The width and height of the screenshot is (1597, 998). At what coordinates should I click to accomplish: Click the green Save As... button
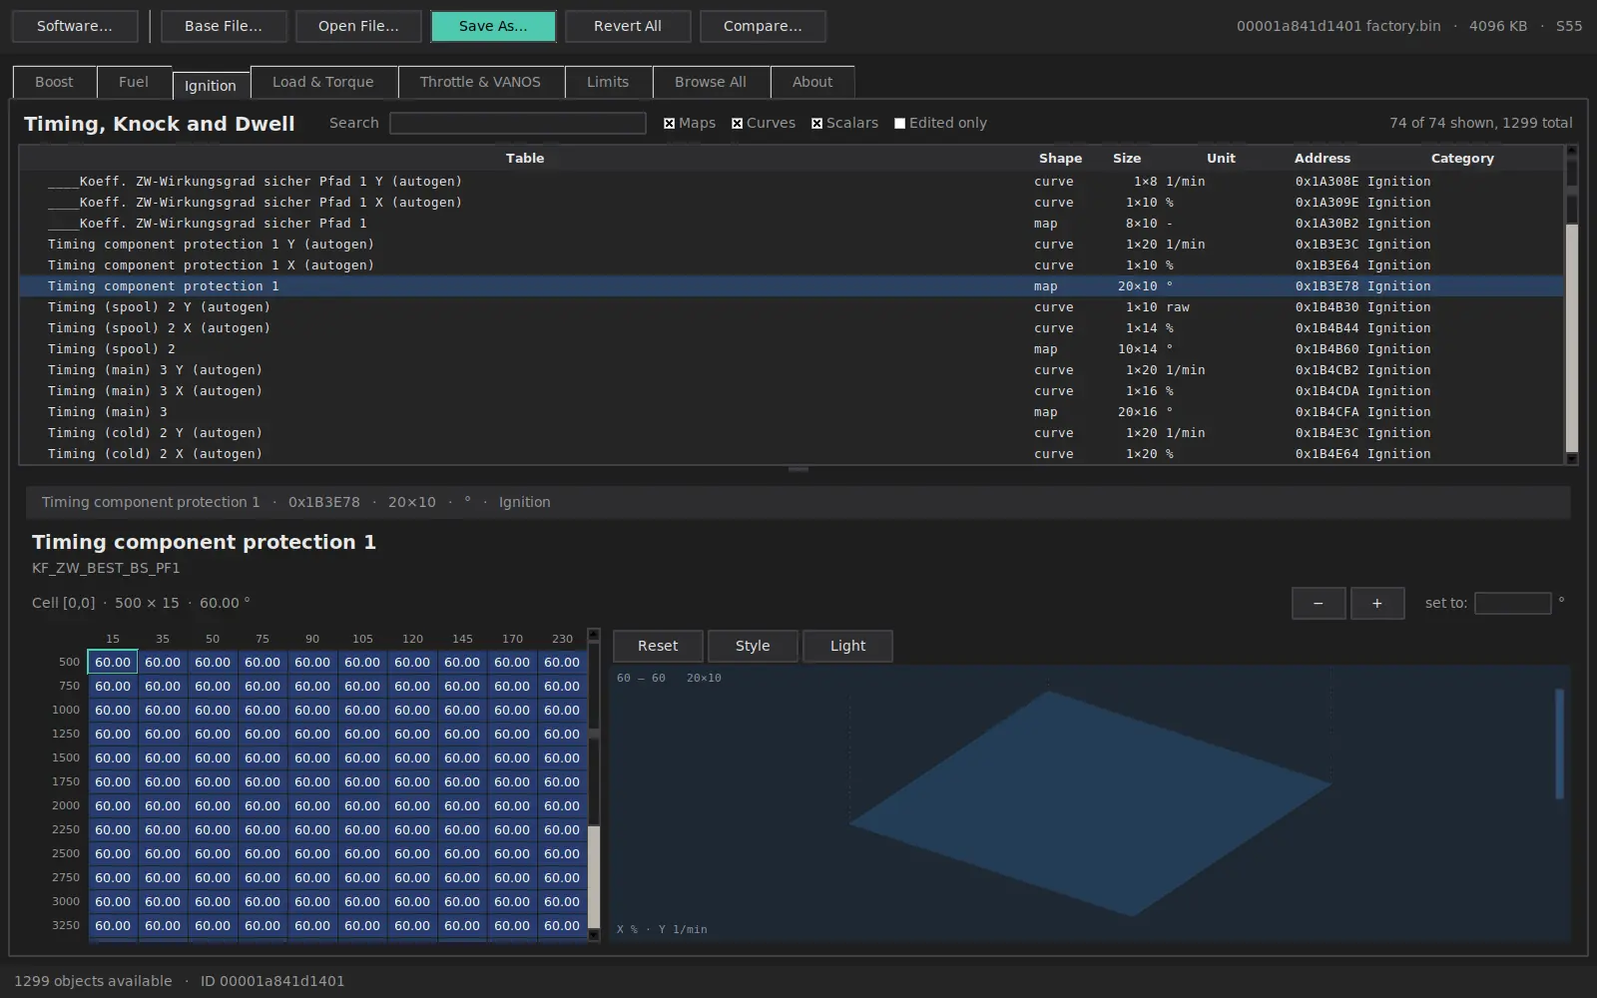click(493, 26)
